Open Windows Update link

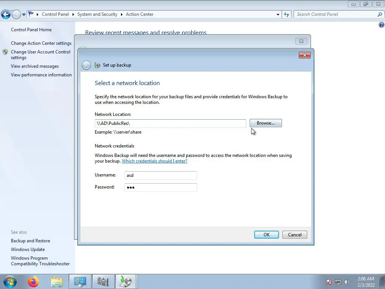28,249
